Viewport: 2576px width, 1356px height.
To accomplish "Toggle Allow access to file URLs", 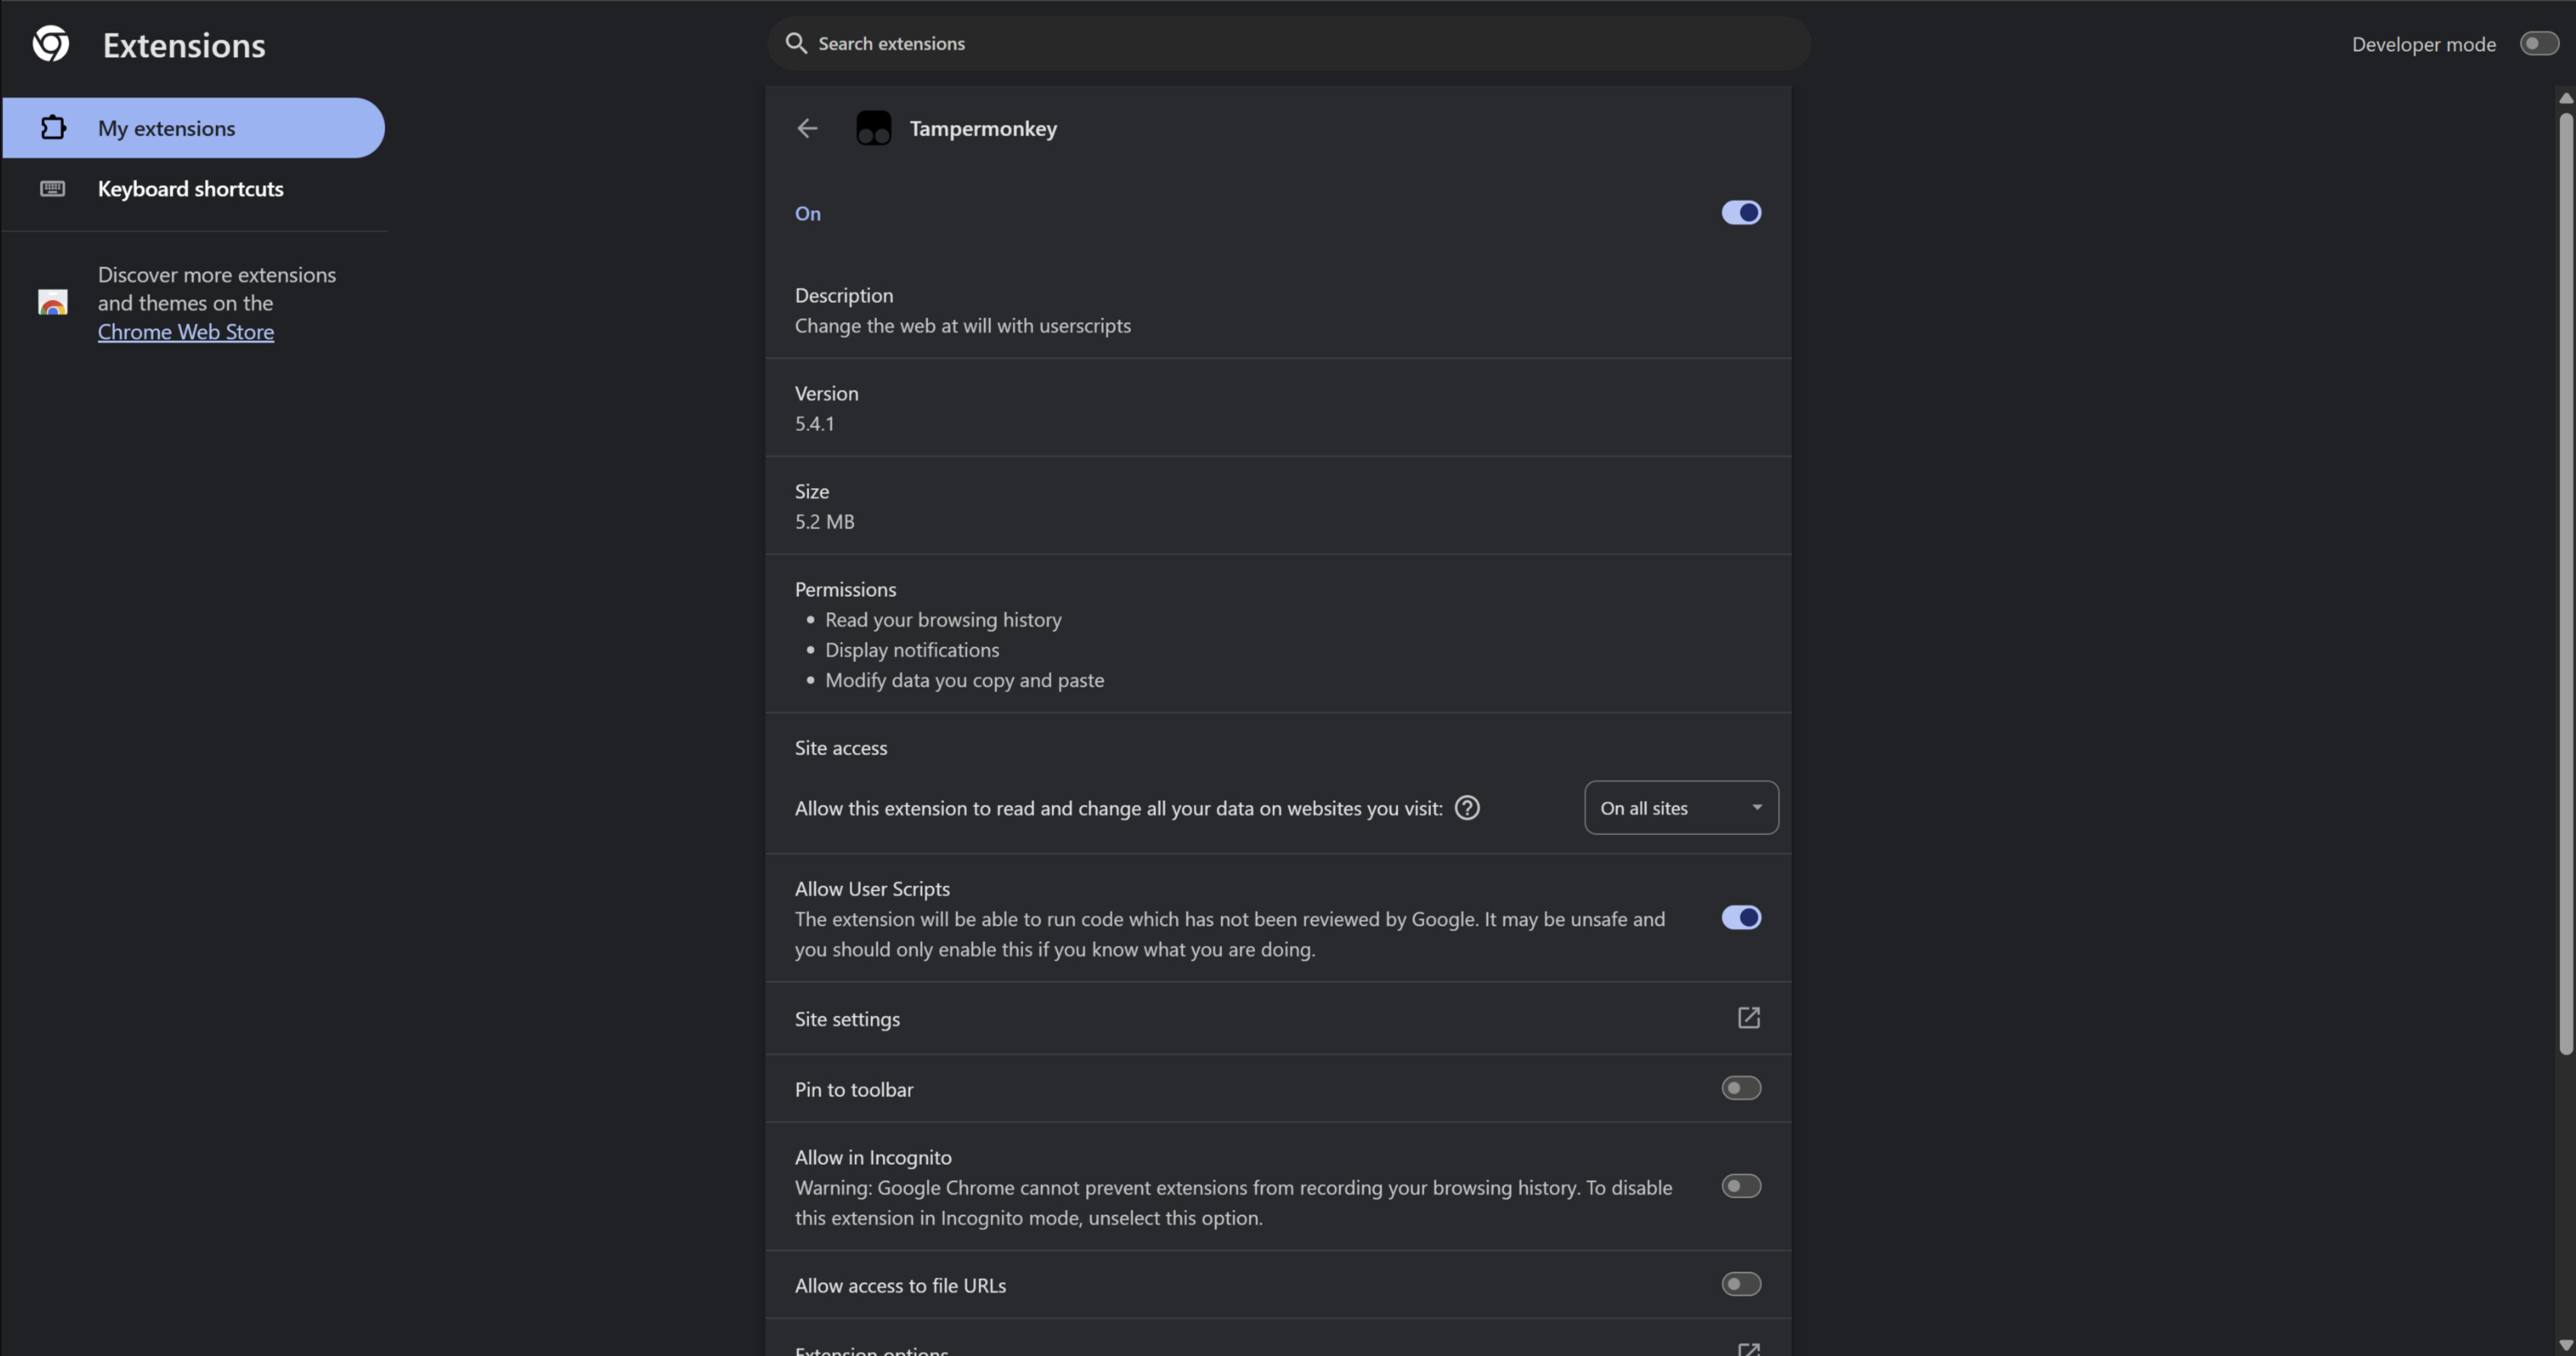I will coord(1740,1284).
